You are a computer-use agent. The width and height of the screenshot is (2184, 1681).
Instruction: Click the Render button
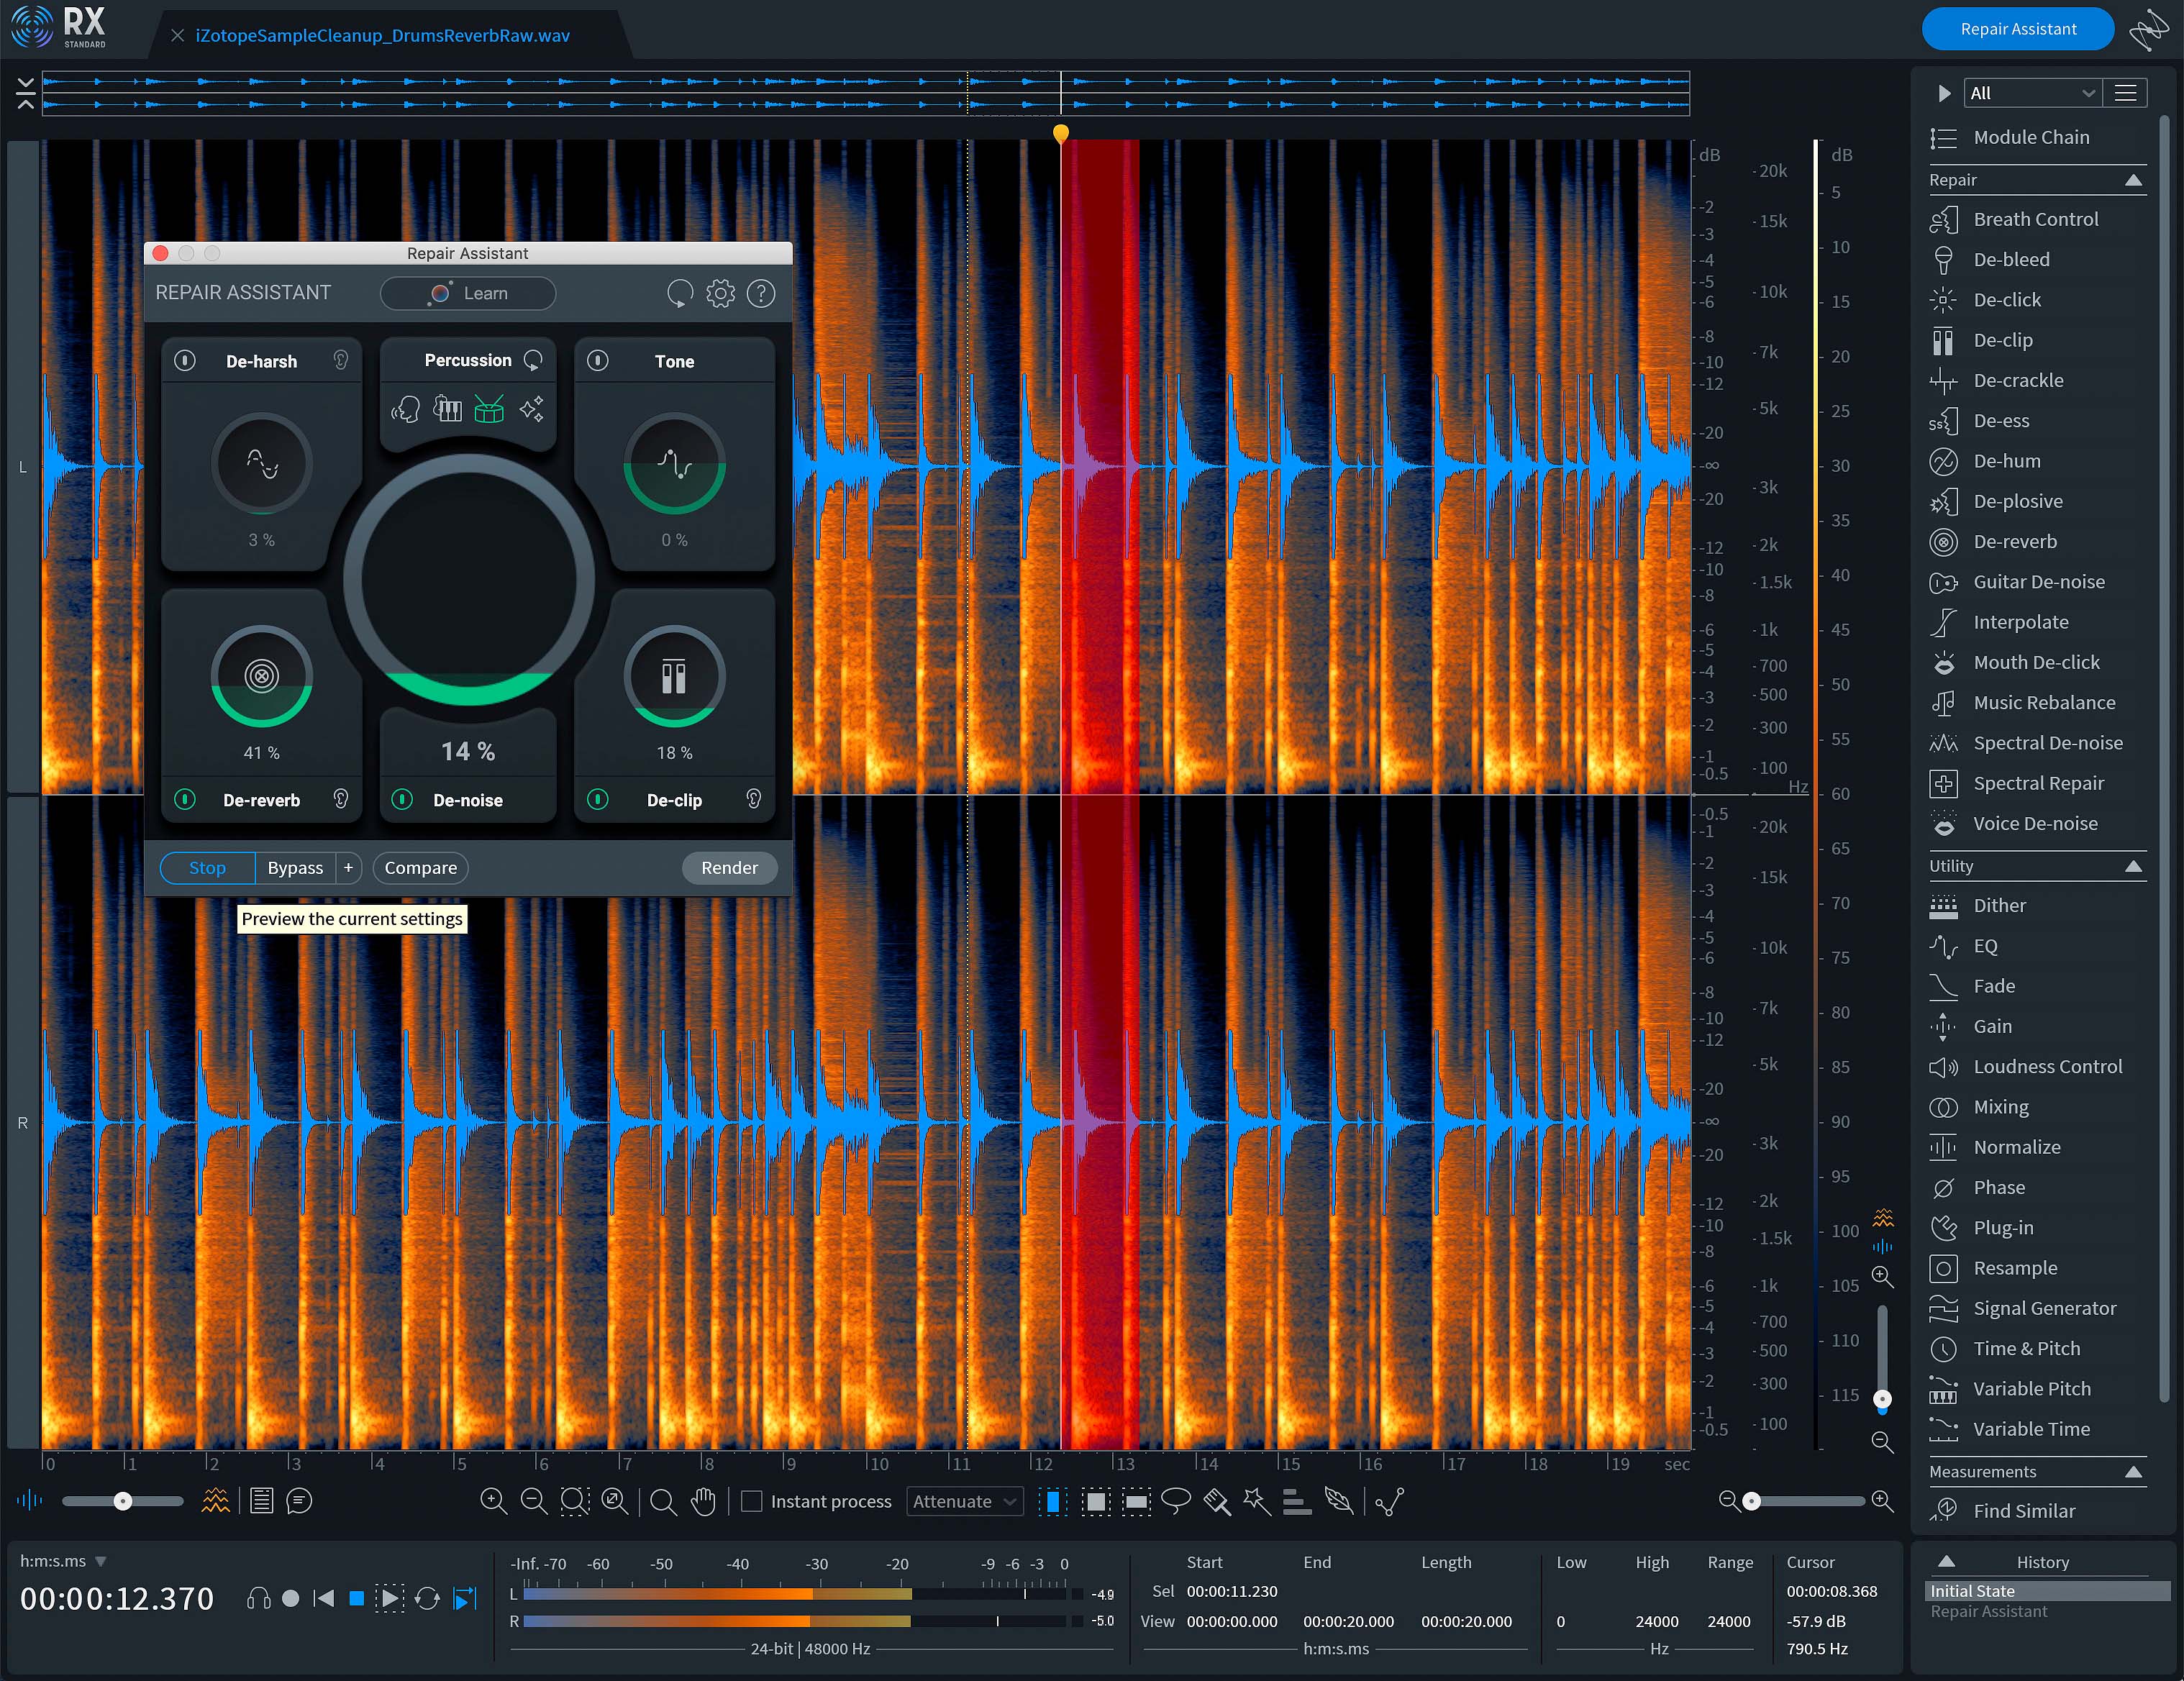pyautogui.click(x=729, y=868)
